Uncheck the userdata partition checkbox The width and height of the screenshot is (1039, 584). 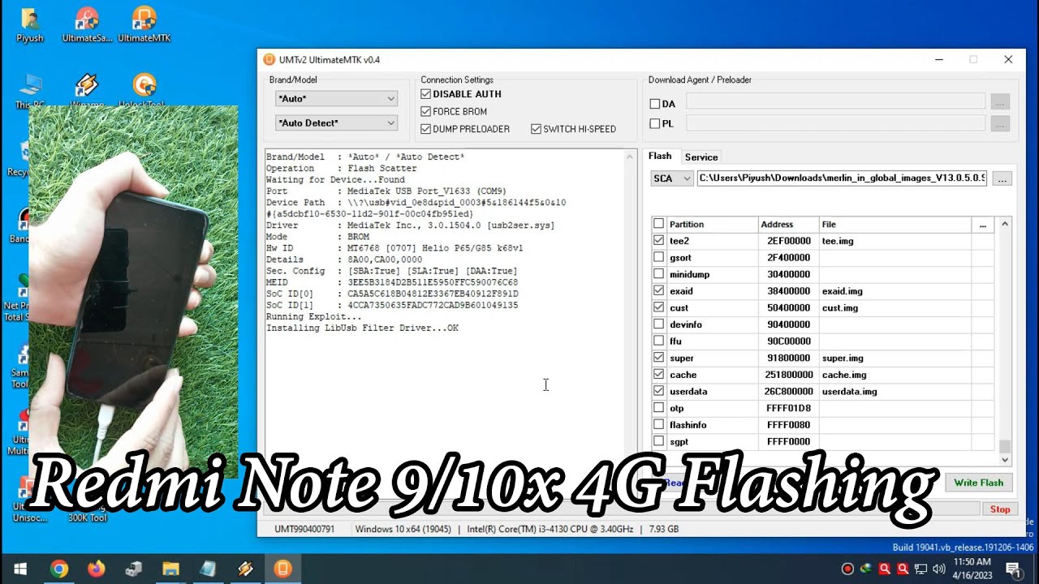pyautogui.click(x=658, y=391)
